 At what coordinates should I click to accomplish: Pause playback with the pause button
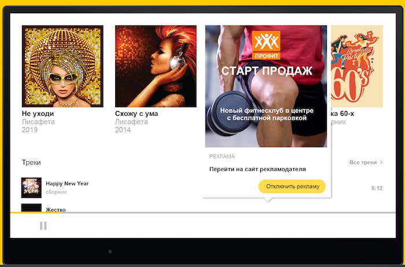[43, 226]
